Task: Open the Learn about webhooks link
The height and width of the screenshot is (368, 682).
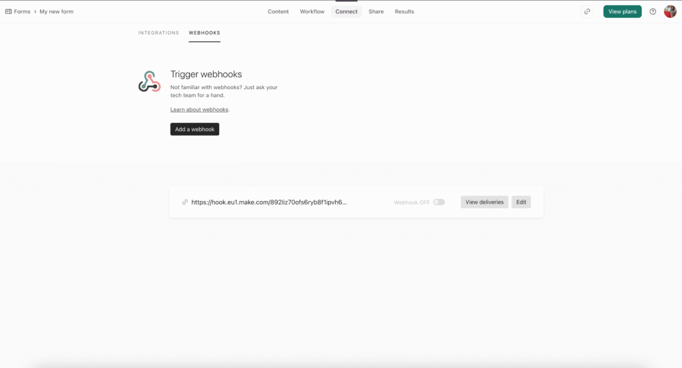Action: pyautogui.click(x=199, y=109)
